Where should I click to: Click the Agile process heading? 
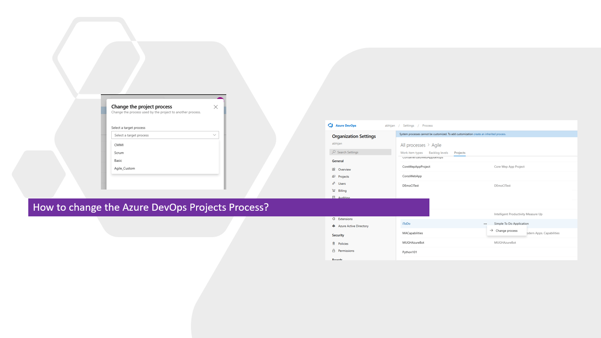[436, 145]
